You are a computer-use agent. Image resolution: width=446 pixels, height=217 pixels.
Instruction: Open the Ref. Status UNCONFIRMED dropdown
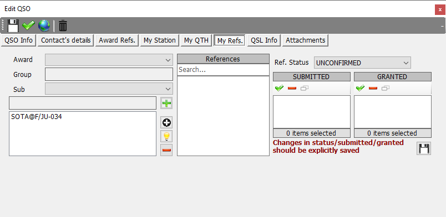click(362, 63)
